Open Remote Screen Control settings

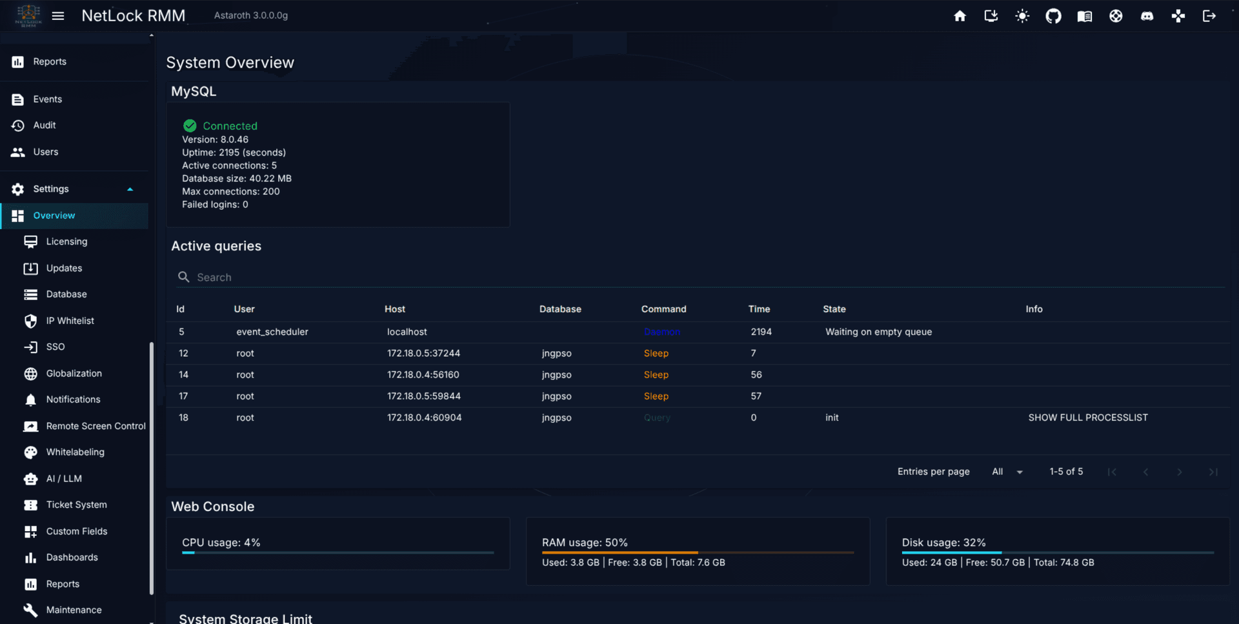click(x=74, y=426)
